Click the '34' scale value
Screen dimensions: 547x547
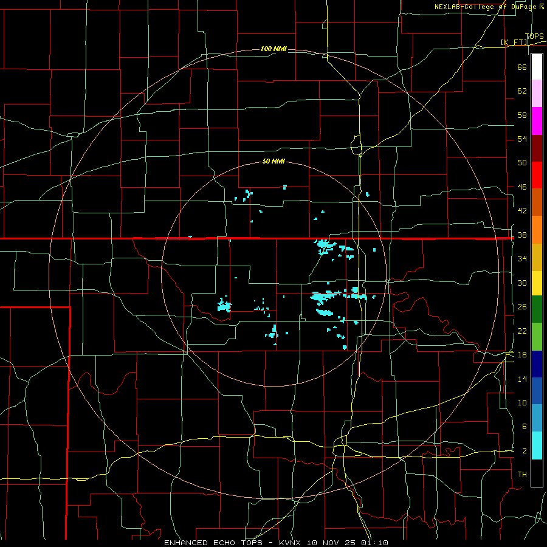[522, 259]
